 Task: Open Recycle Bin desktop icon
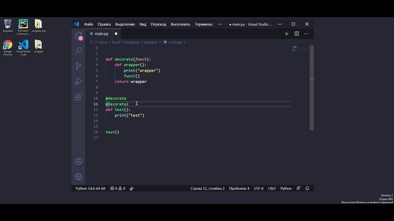point(8,26)
